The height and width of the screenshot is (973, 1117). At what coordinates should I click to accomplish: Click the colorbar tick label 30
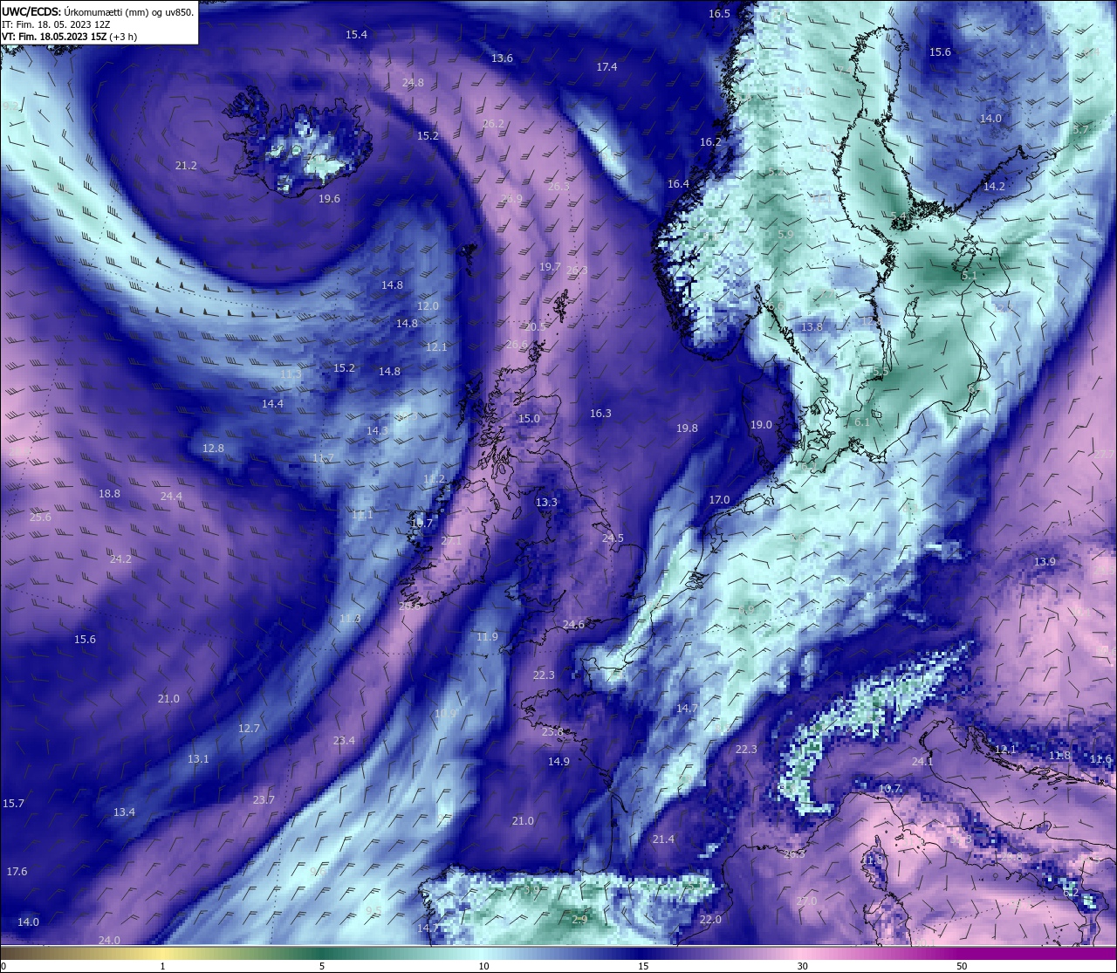pos(802,966)
